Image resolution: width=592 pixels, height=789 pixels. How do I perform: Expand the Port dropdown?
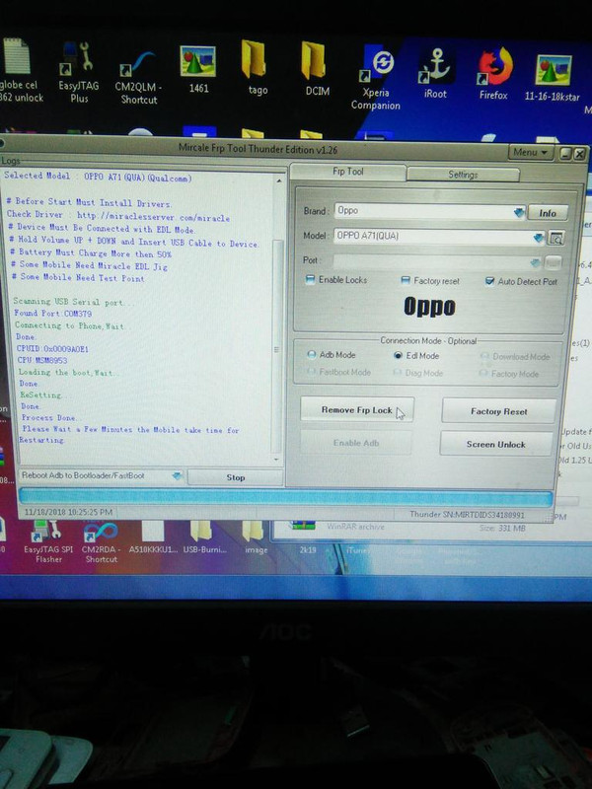coord(535,262)
